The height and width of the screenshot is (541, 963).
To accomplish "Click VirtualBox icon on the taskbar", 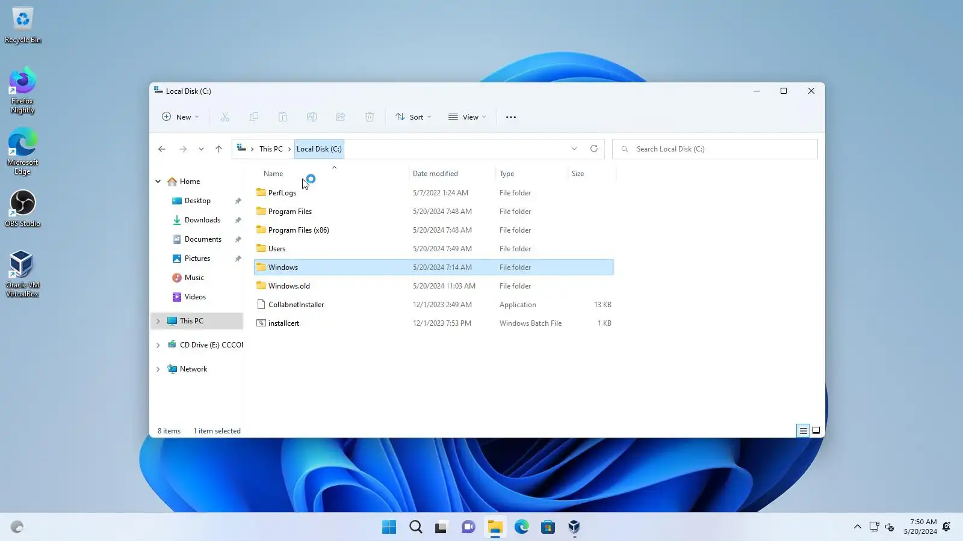I will pos(574,527).
